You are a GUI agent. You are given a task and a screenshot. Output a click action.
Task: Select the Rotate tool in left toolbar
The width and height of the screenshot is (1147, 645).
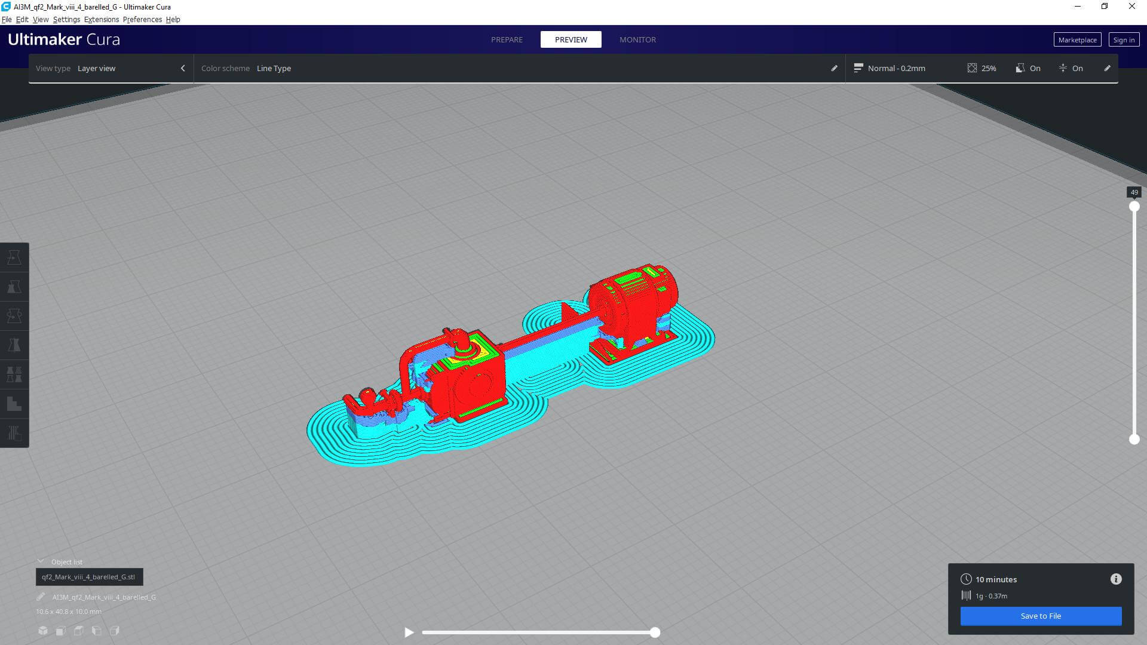14,316
